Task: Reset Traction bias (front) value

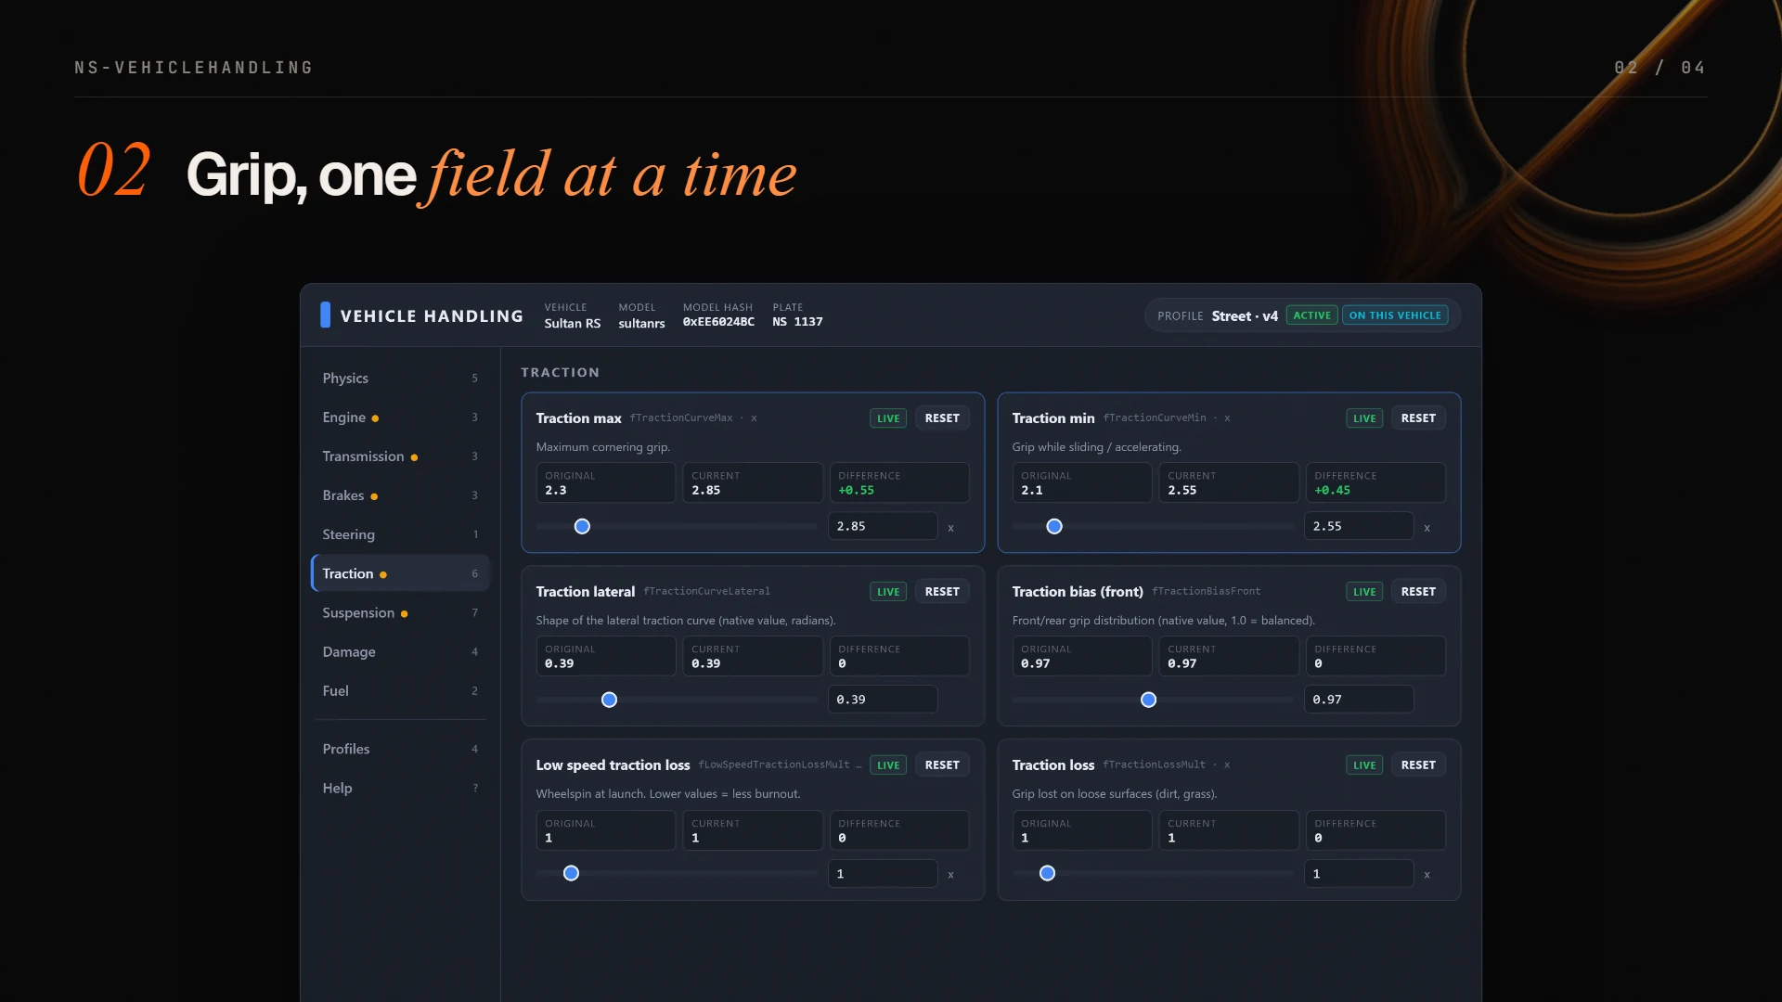Action: (x=1418, y=592)
